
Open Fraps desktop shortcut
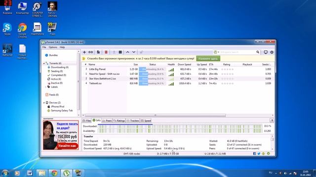52,29
